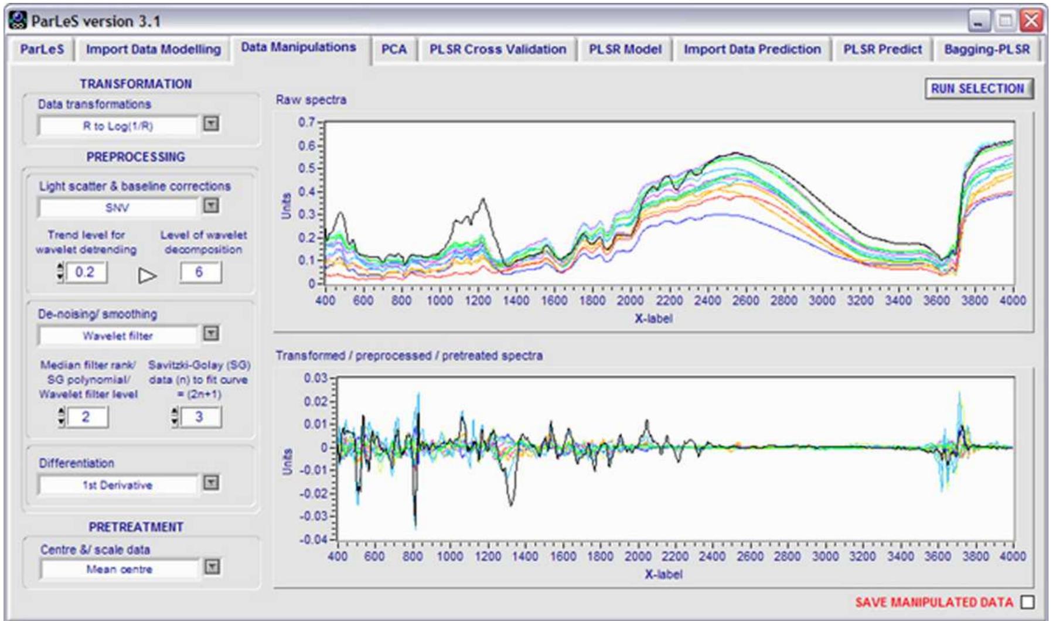This screenshot has width=1056, height=621.
Task: Click the wavelet filter level stepper
Action: pyautogui.click(x=62, y=417)
